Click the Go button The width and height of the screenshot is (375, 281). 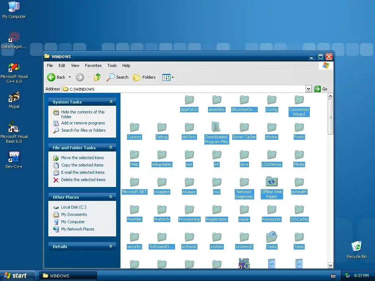pyautogui.click(x=321, y=89)
